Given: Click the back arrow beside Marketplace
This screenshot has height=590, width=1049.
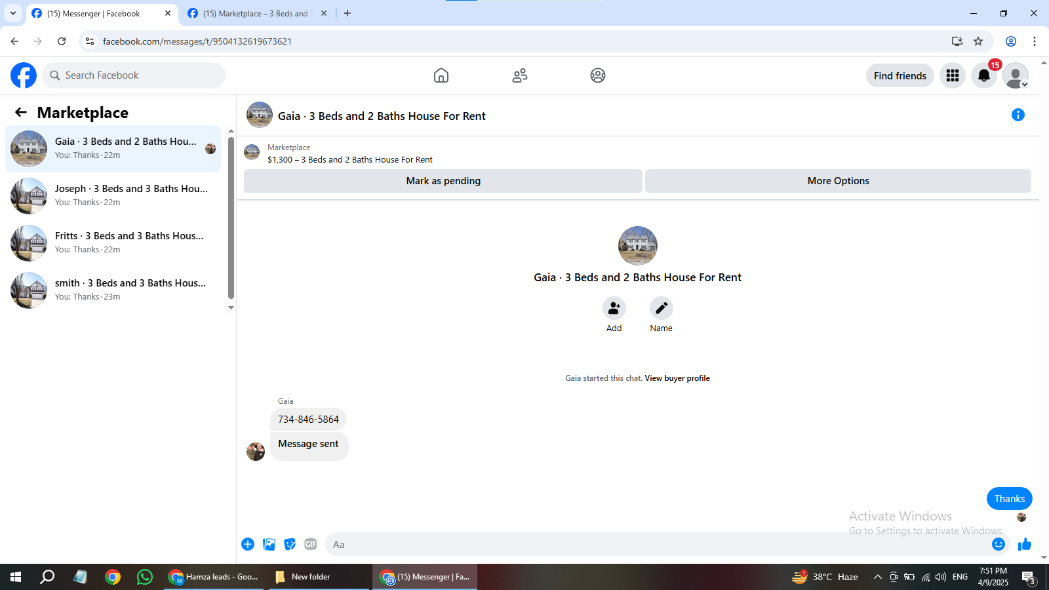Looking at the screenshot, I should tap(21, 113).
